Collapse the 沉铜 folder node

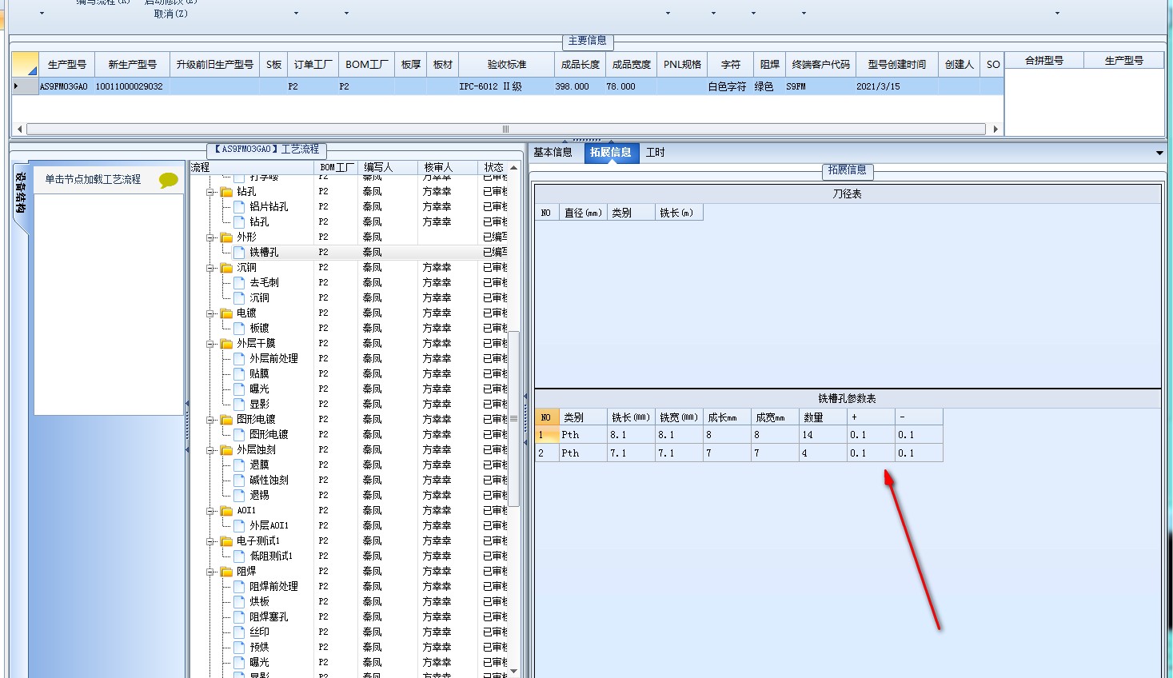click(x=210, y=268)
